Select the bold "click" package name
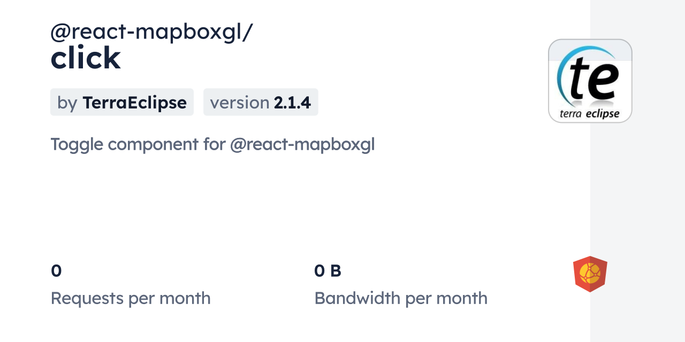The height and width of the screenshot is (342, 685). pyautogui.click(x=86, y=58)
